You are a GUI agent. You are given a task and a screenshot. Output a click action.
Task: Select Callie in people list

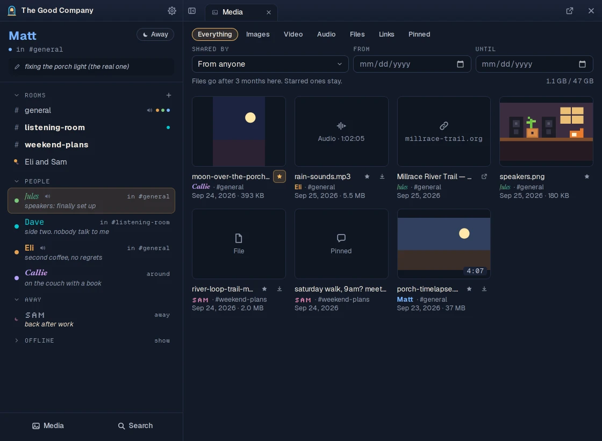[91, 278]
